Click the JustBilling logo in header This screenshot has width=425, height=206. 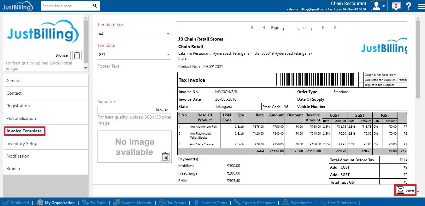coord(17,6)
